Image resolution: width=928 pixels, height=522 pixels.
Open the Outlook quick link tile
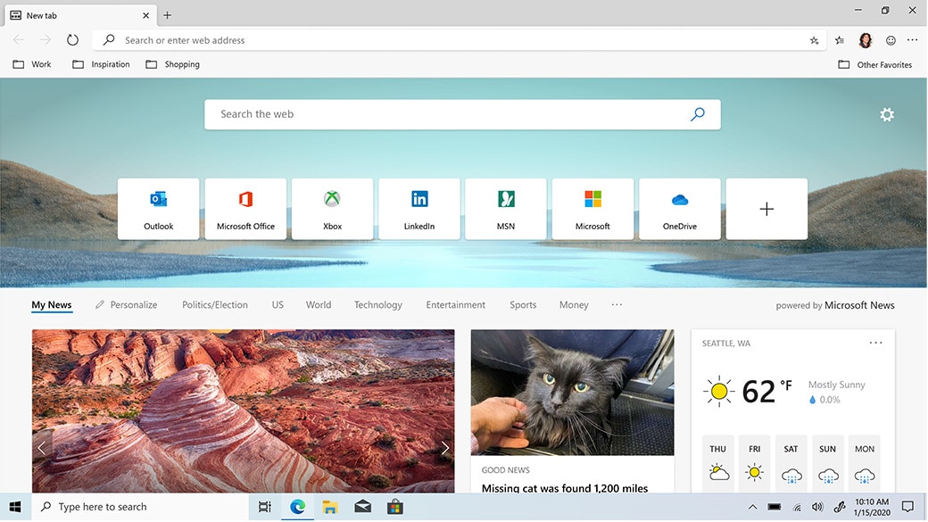click(159, 209)
